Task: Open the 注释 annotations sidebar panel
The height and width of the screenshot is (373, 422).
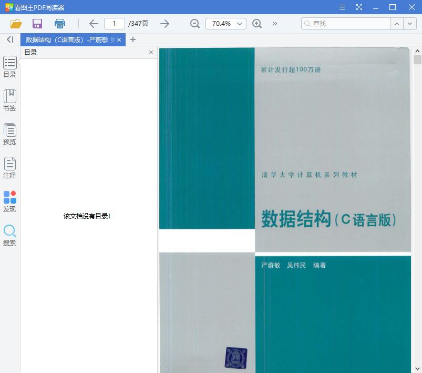Action: tap(9, 168)
